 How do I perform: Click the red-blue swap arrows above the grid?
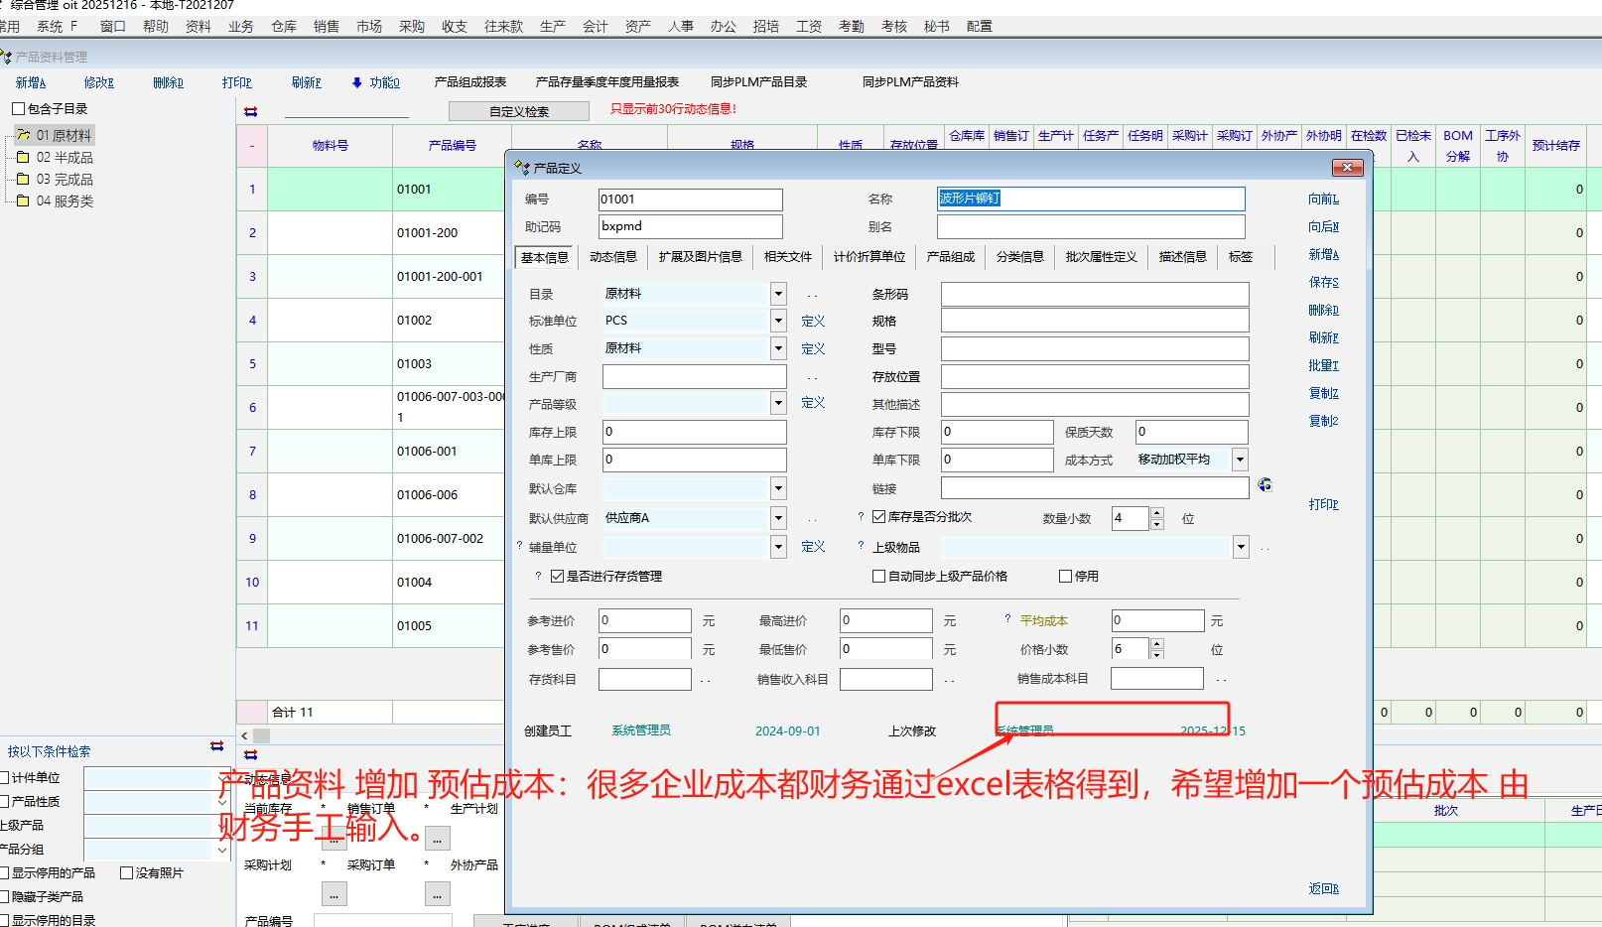pyautogui.click(x=251, y=111)
